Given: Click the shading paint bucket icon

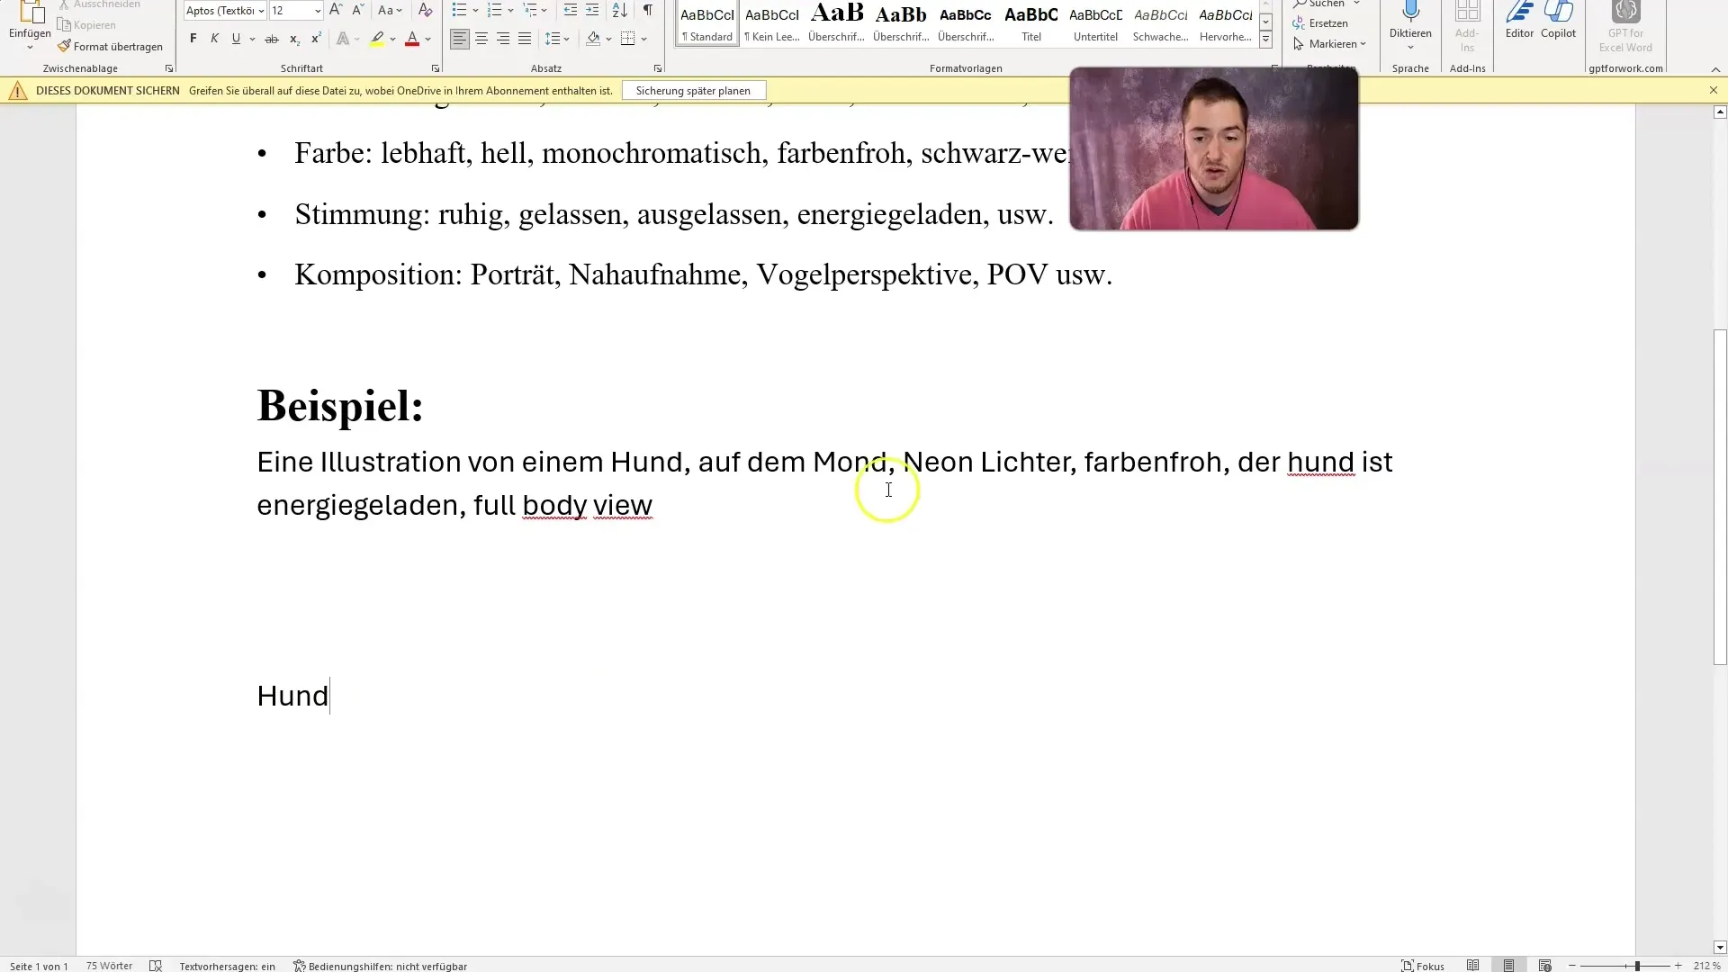Looking at the screenshot, I should [593, 39].
